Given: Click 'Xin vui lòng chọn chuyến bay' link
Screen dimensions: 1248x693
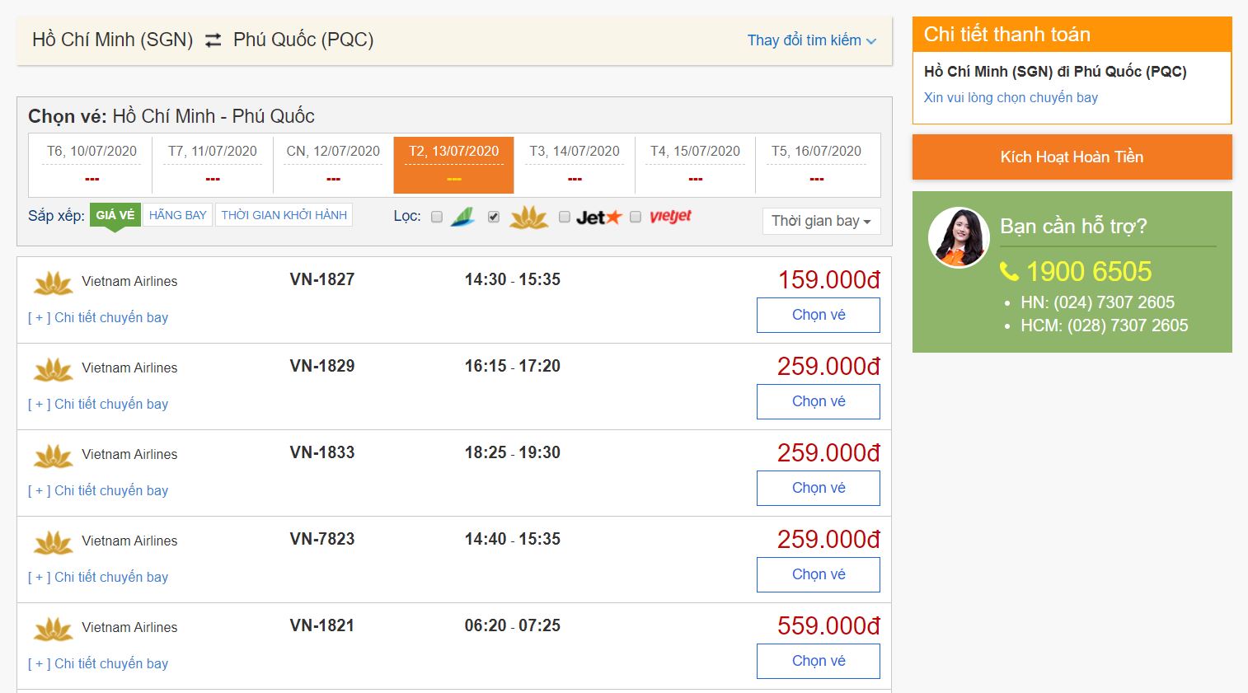Looking at the screenshot, I should (x=1011, y=97).
